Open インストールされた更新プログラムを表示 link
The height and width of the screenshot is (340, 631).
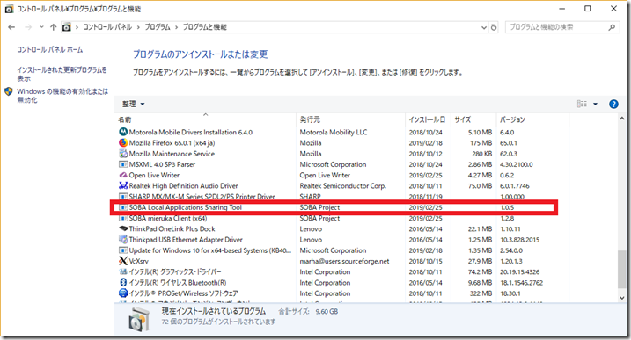pyautogui.click(x=62, y=74)
